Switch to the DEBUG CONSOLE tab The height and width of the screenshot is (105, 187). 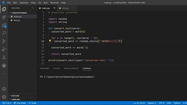71,68
